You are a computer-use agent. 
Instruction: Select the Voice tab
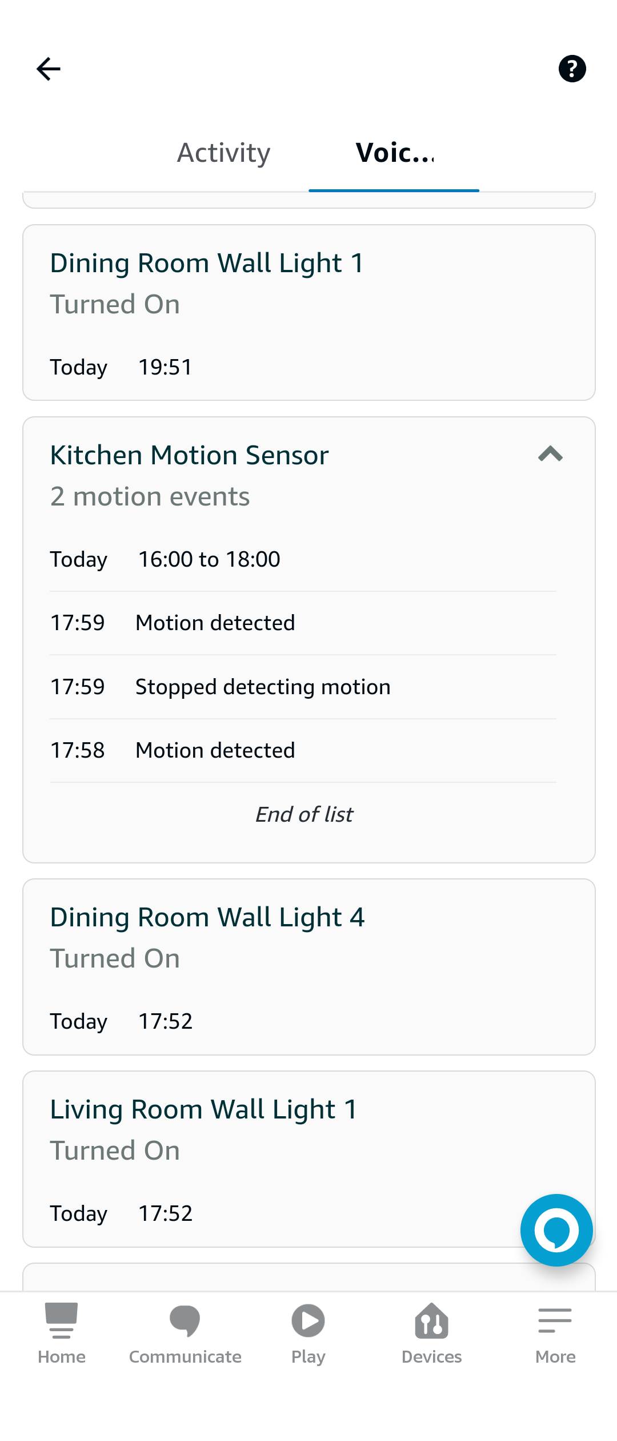[394, 153]
